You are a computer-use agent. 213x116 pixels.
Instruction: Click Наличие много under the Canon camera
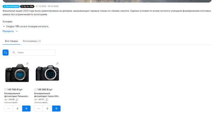point(41,103)
